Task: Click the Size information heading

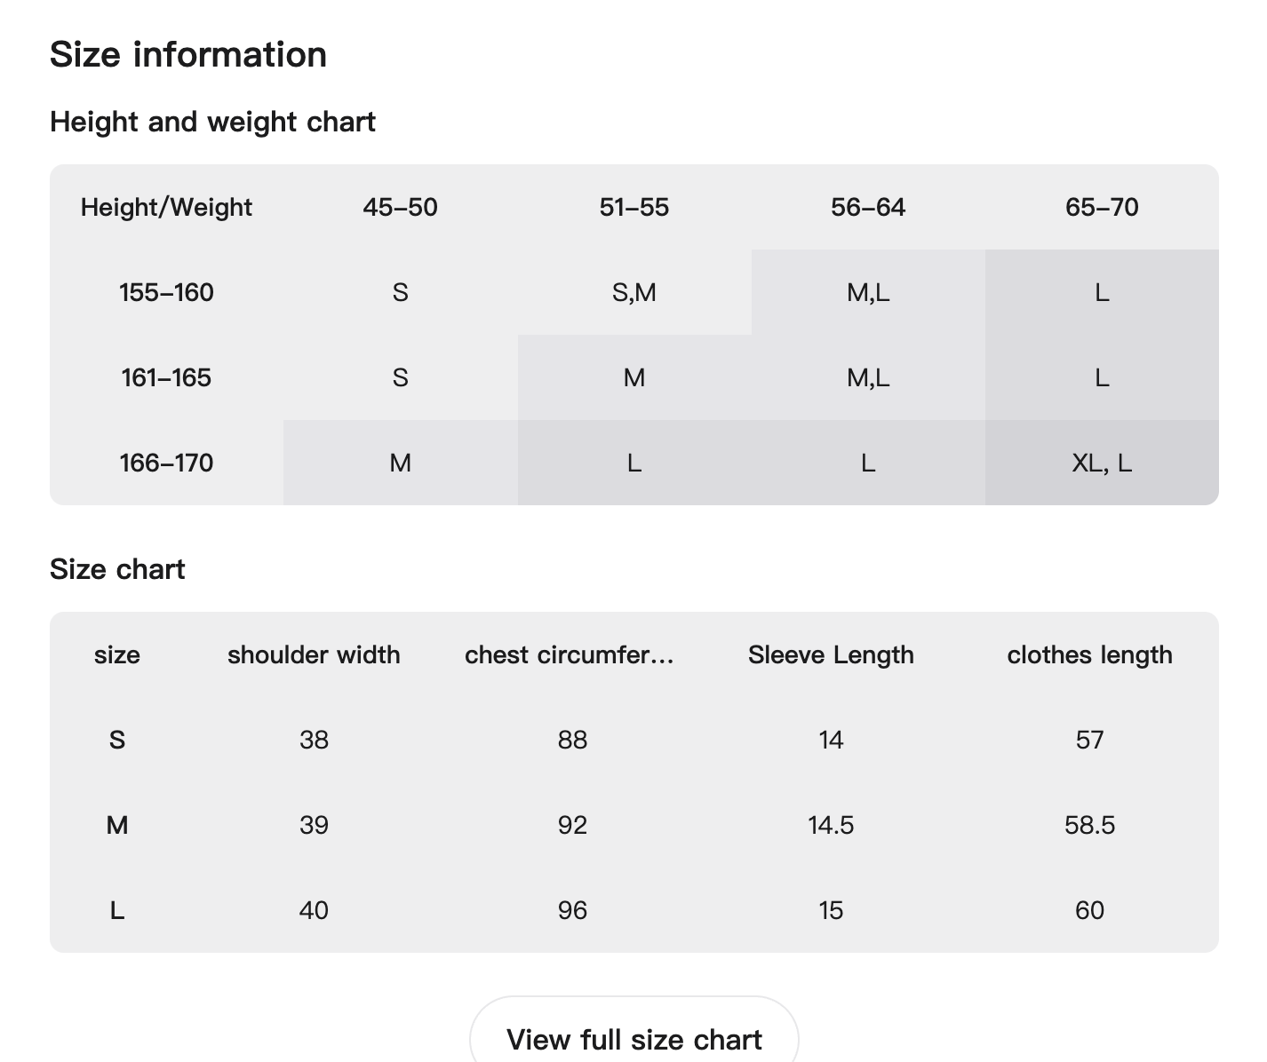Action: point(188,54)
